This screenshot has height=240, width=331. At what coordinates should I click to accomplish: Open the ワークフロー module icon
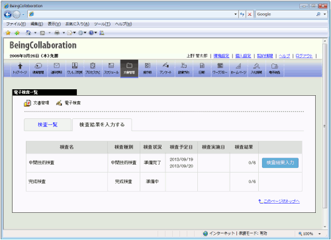(x=220, y=69)
